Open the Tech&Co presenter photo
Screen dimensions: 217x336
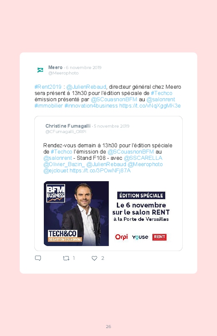(x=76, y=213)
